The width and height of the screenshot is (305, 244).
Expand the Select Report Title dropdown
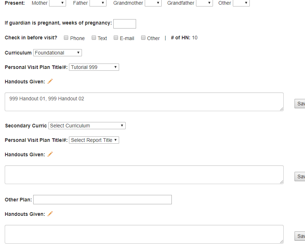(x=94, y=140)
